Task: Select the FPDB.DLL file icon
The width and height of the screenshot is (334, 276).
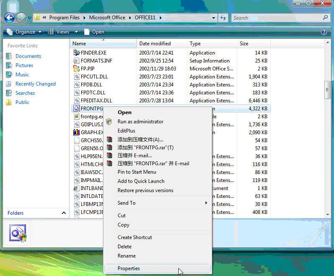Action: pos(76,85)
